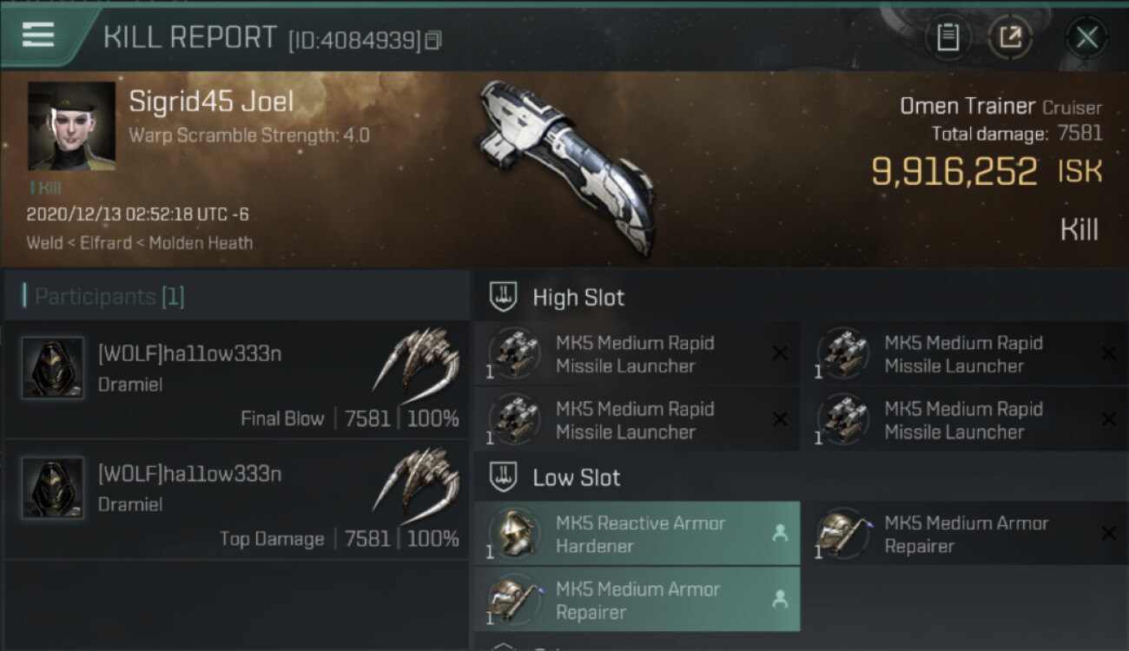Select the MK5 Reactive Armor Hardener module
This screenshot has height=651, width=1129.
coord(639,534)
